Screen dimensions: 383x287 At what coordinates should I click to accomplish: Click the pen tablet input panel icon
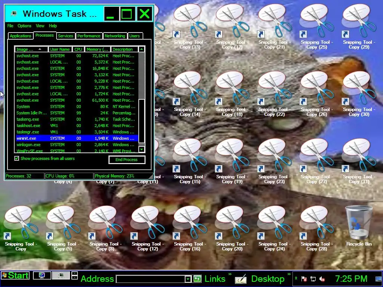point(241,279)
